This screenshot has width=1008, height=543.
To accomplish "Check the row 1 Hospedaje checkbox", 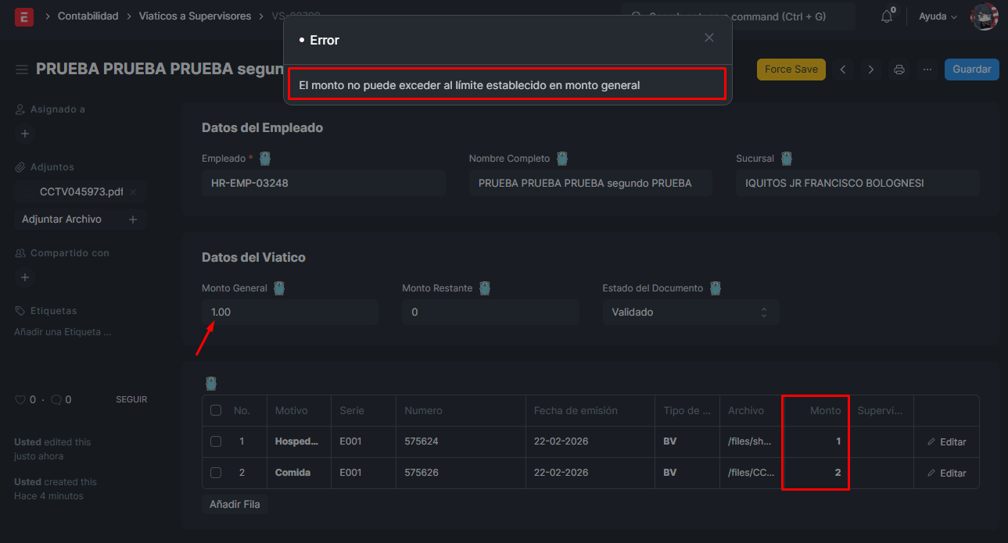I will pyautogui.click(x=216, y=441).
